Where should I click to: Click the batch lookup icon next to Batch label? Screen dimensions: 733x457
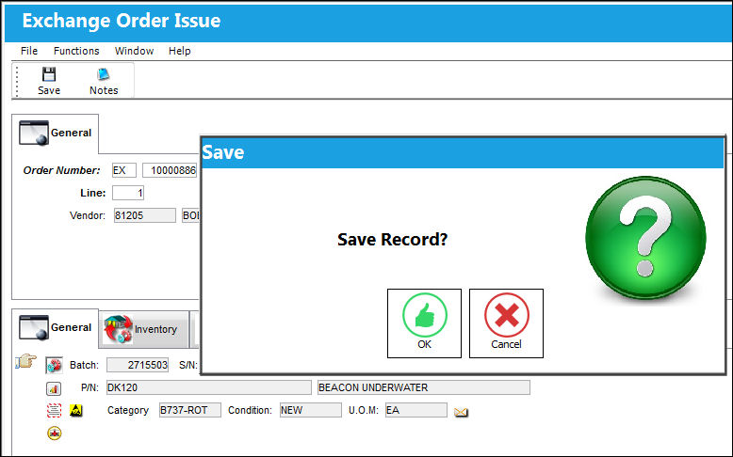[x=55, y=365]
